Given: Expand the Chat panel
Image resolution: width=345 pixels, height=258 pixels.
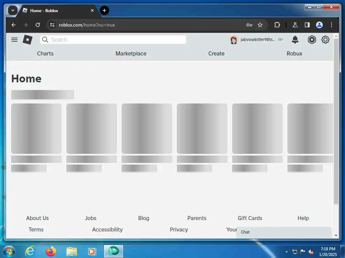Looking at the screenshot, I should [x=284, y=232].
